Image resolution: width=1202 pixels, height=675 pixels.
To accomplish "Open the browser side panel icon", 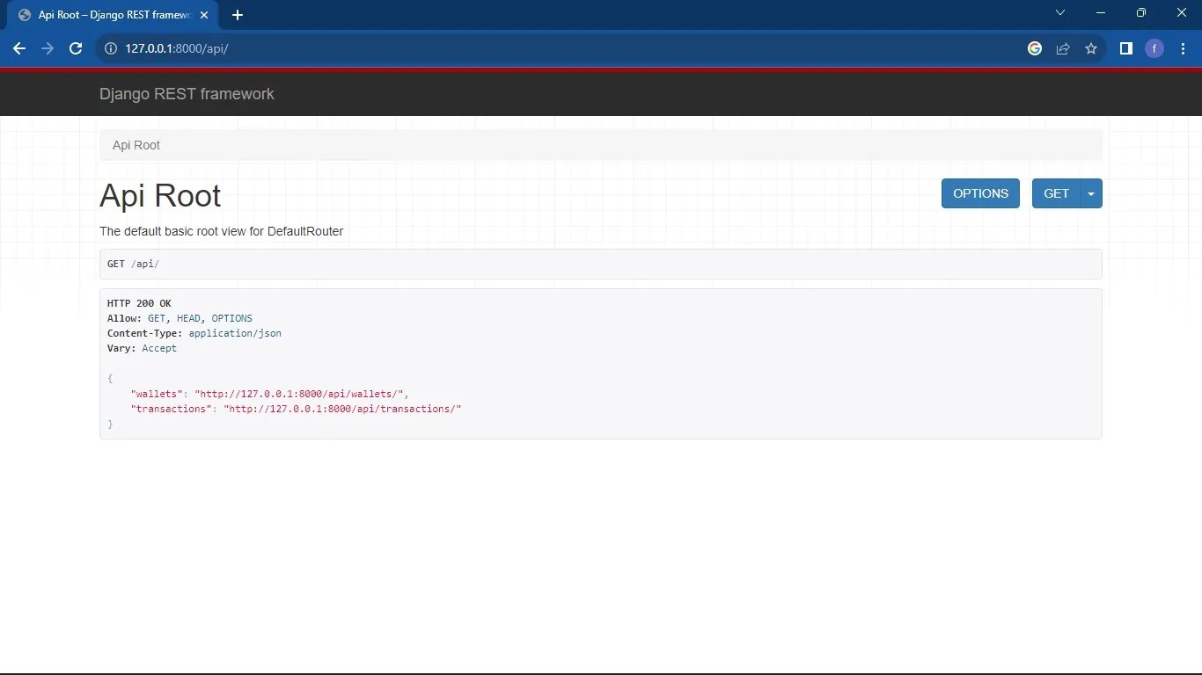I will pyautogui.click(x=1125, y=48).
